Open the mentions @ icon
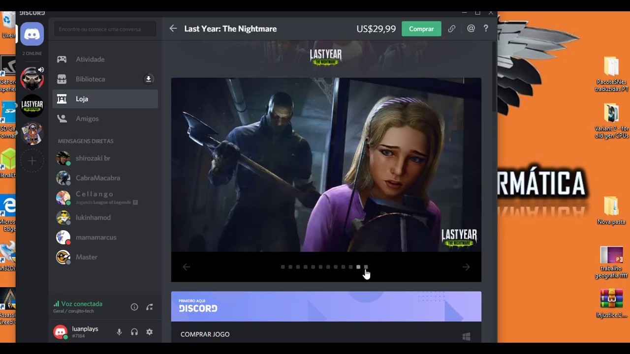The height and width of the screenshot is (354, 630). [471, 29]
